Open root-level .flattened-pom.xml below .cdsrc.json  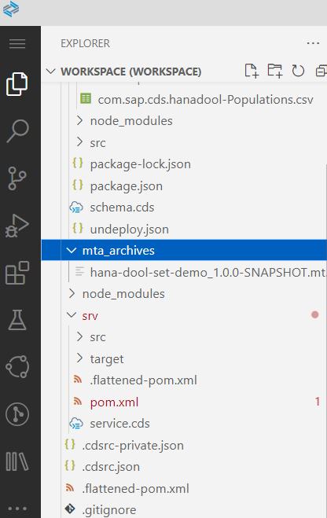[x=135, y=489]
